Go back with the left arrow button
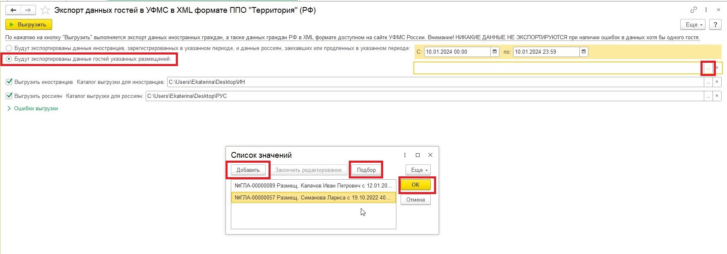Screen dimensions: 727x254 (x=14, y=10)
